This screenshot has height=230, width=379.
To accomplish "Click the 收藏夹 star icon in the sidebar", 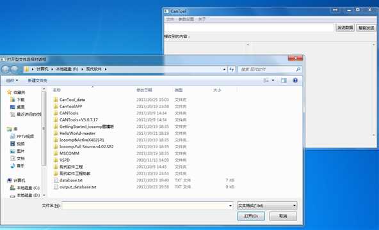I will (10, 92).
